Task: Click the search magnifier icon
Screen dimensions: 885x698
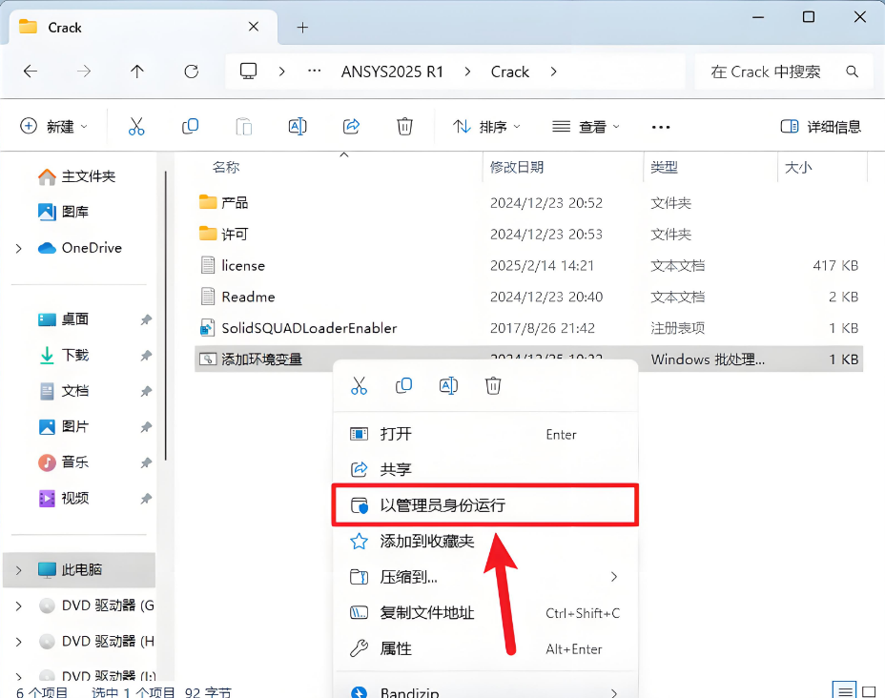Action: pos(853,72)
